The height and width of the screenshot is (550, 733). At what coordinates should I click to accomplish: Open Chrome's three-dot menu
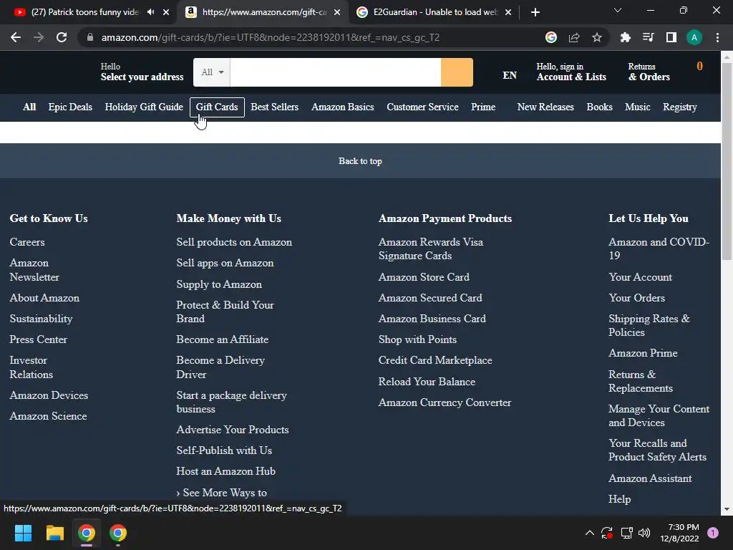coord(717,37)
